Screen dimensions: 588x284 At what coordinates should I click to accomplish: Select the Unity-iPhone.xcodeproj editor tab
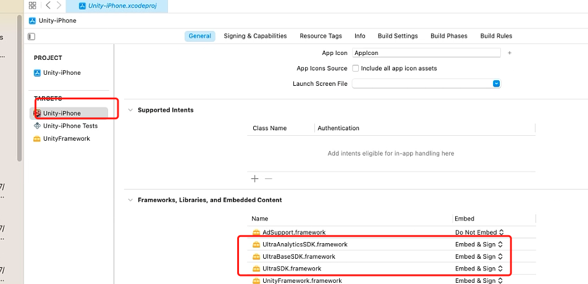[117, 6]
